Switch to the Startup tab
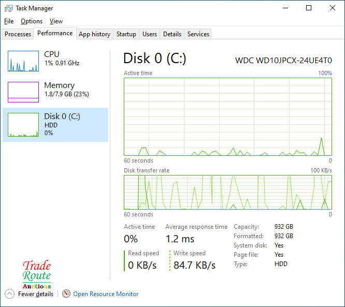Image resolution: width=345 pixels, height=307 pixels. click(126, 34)
